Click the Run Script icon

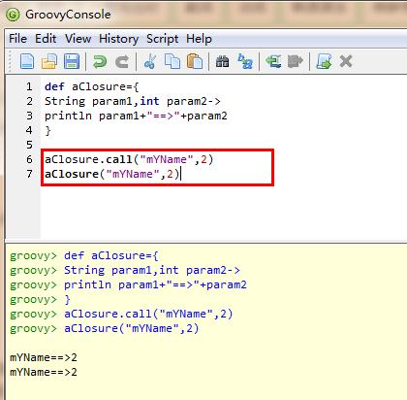tap(324, 61)
